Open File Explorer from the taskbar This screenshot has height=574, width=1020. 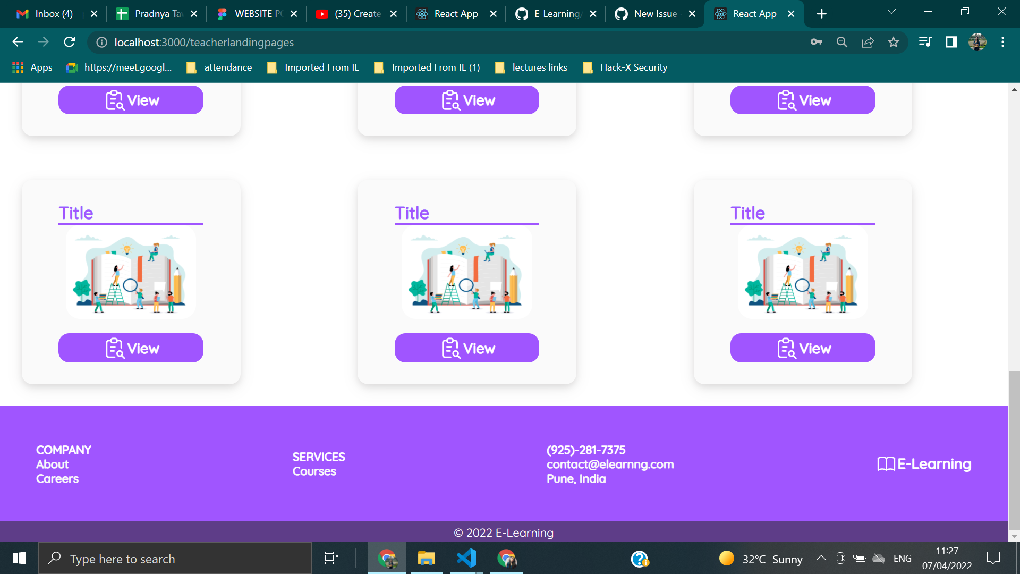tap(426, 558)
